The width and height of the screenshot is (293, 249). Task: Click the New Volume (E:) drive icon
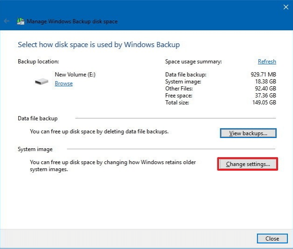coord(41,82)
